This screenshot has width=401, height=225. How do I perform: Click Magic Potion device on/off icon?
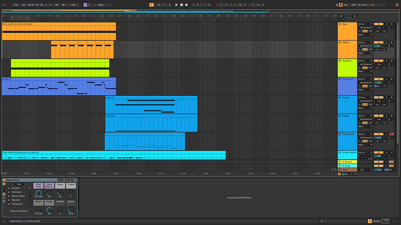point(4,180)
